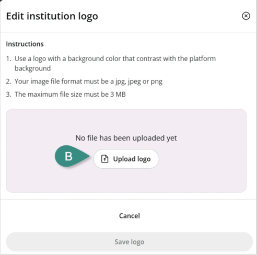Image resolution: width=257 pixels, height=255 pixels.
Task: Click the word 'png' in the format instruction
Action: (x=157, y=82)
